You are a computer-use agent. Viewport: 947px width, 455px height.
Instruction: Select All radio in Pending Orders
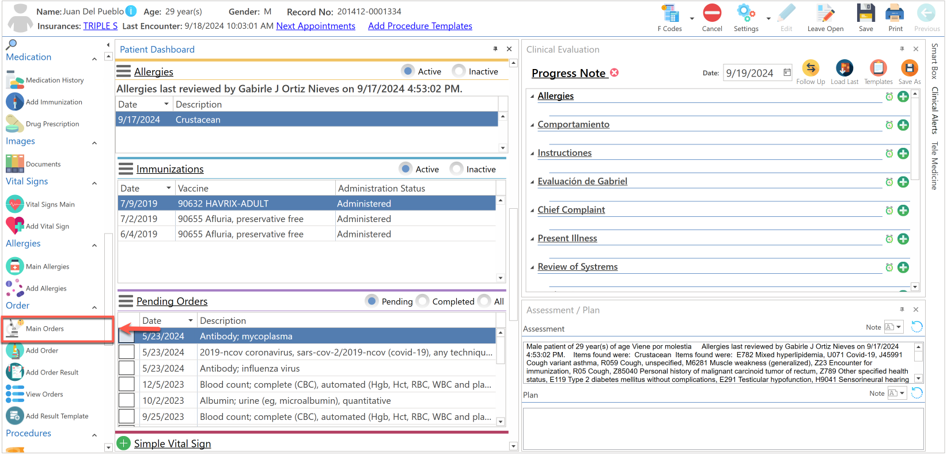pos(484,301)
